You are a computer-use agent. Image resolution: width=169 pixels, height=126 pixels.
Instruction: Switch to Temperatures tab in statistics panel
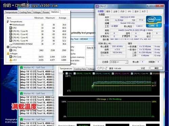[11, 12]
